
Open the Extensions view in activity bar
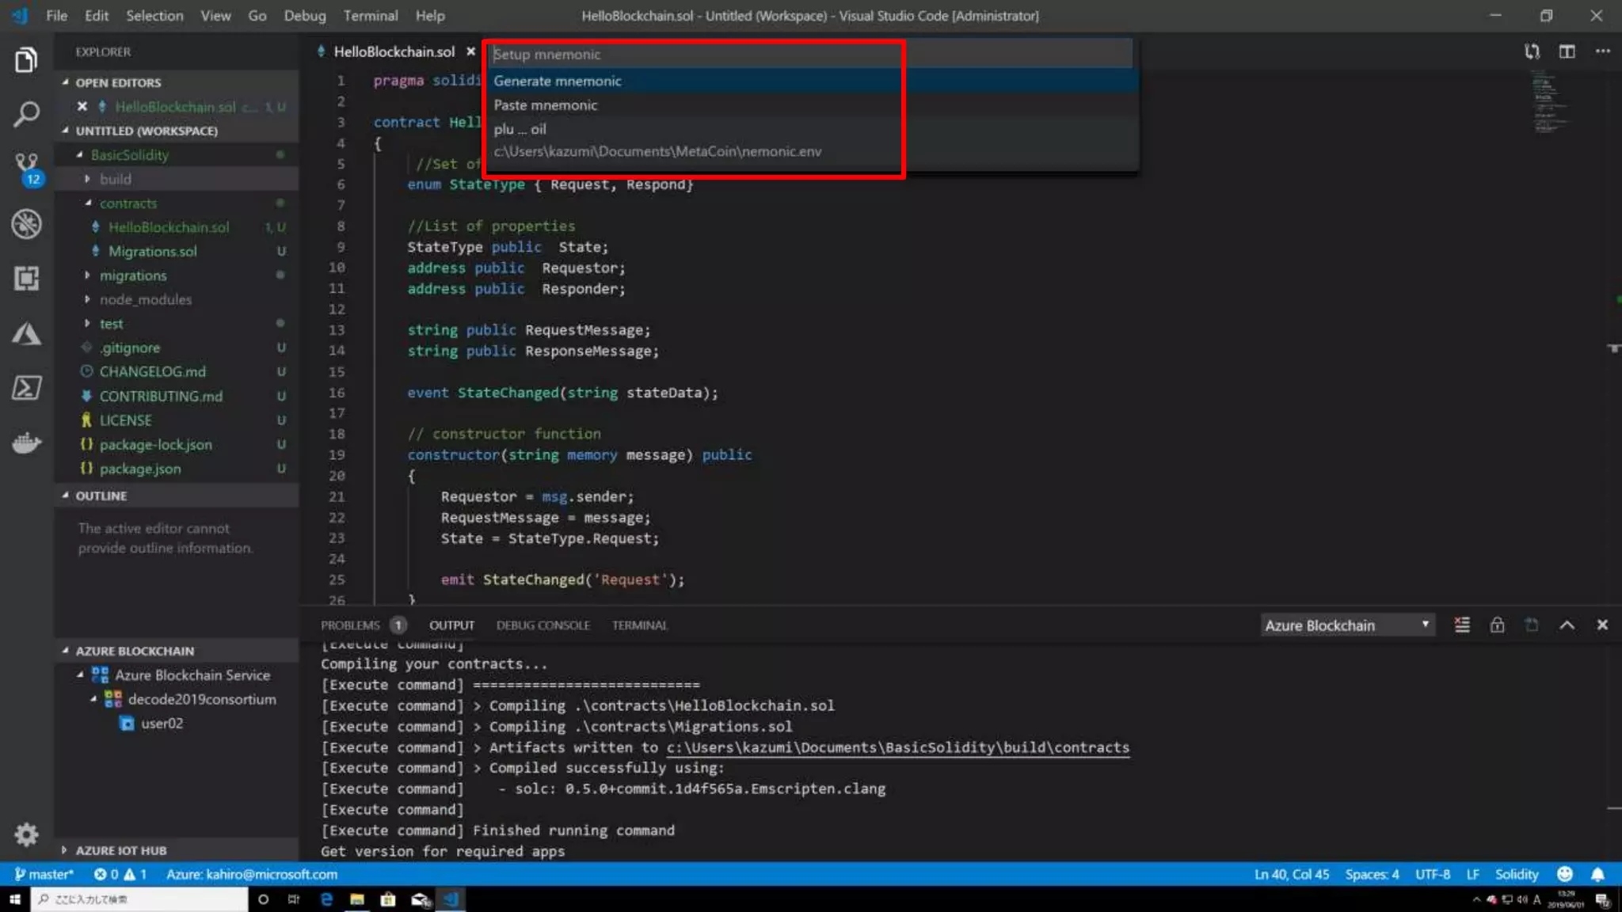coord(26,278)
